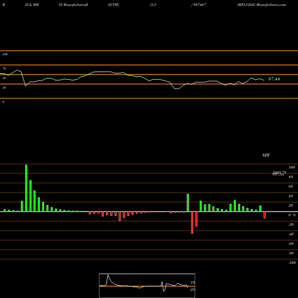Click the tallest green MR histogram bar

point(26,188)
